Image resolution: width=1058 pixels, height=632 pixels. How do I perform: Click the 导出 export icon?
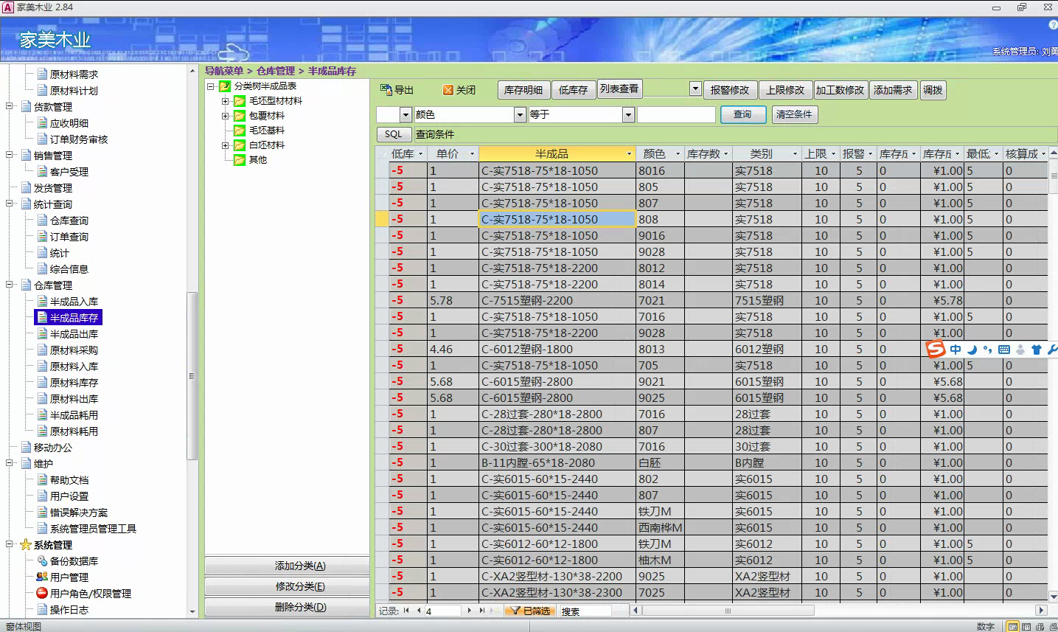coord(386,89)
